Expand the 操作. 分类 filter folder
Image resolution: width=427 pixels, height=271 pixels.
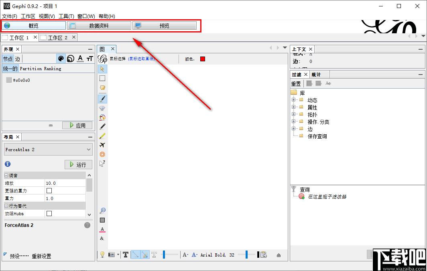(294, 121)
